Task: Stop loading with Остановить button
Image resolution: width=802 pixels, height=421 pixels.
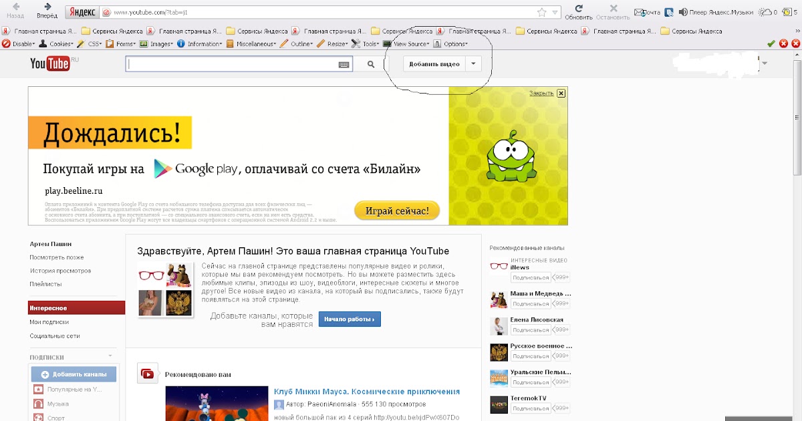Action: click(x=614, y=11)
